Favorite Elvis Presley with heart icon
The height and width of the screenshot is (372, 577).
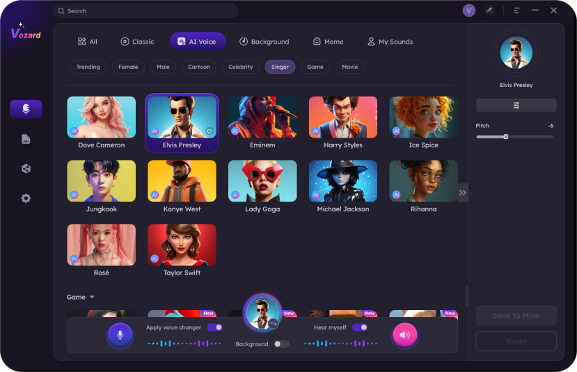pos(209,131)
